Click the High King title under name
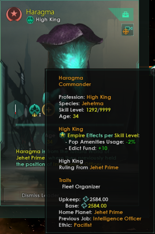The height and width of the screenshot is (234, 155). (x=48, y=20)
